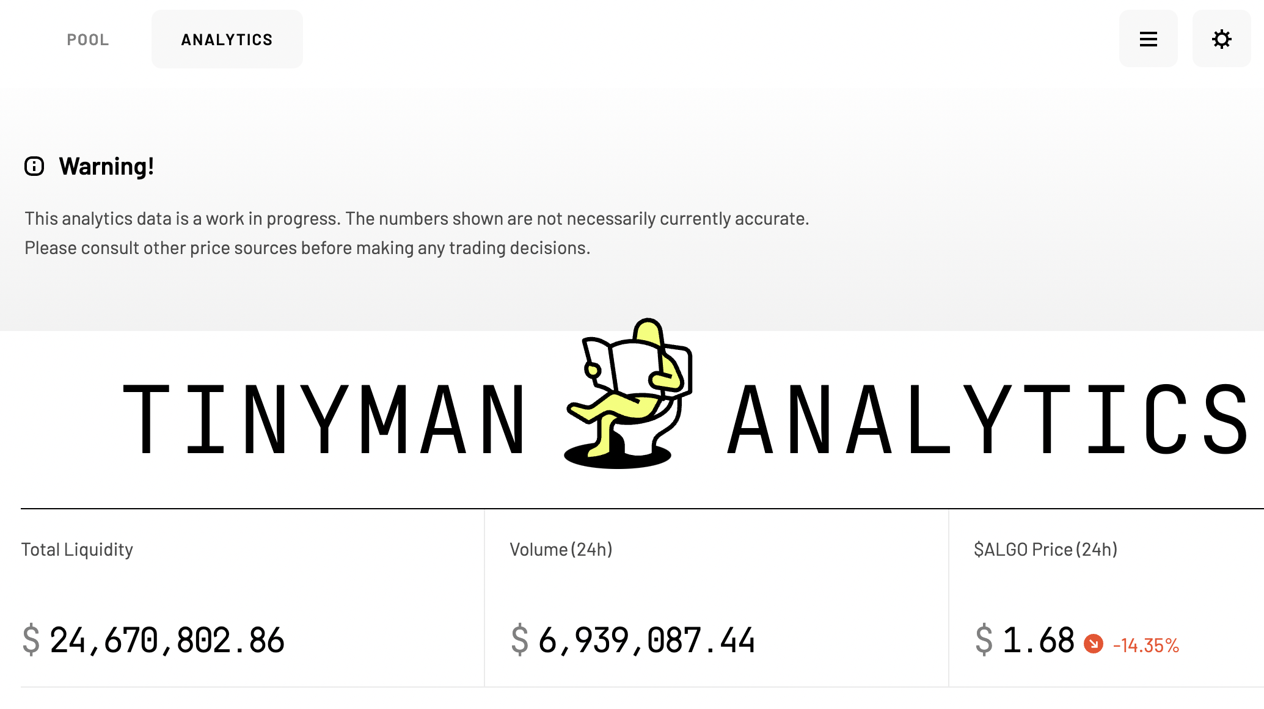Click the $ALGO Price (24h) label
Screen dimensions: 1264x709
[1046, 549]
